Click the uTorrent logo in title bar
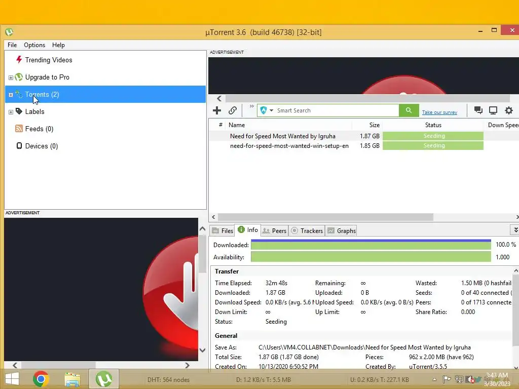The height and width of the screenshot is (389, 519). pos(9,32)
